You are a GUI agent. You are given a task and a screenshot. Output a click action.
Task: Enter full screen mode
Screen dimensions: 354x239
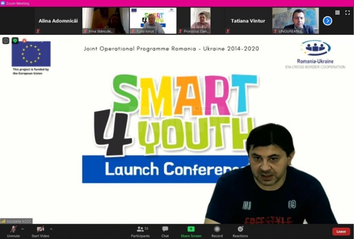coord(347,13)
